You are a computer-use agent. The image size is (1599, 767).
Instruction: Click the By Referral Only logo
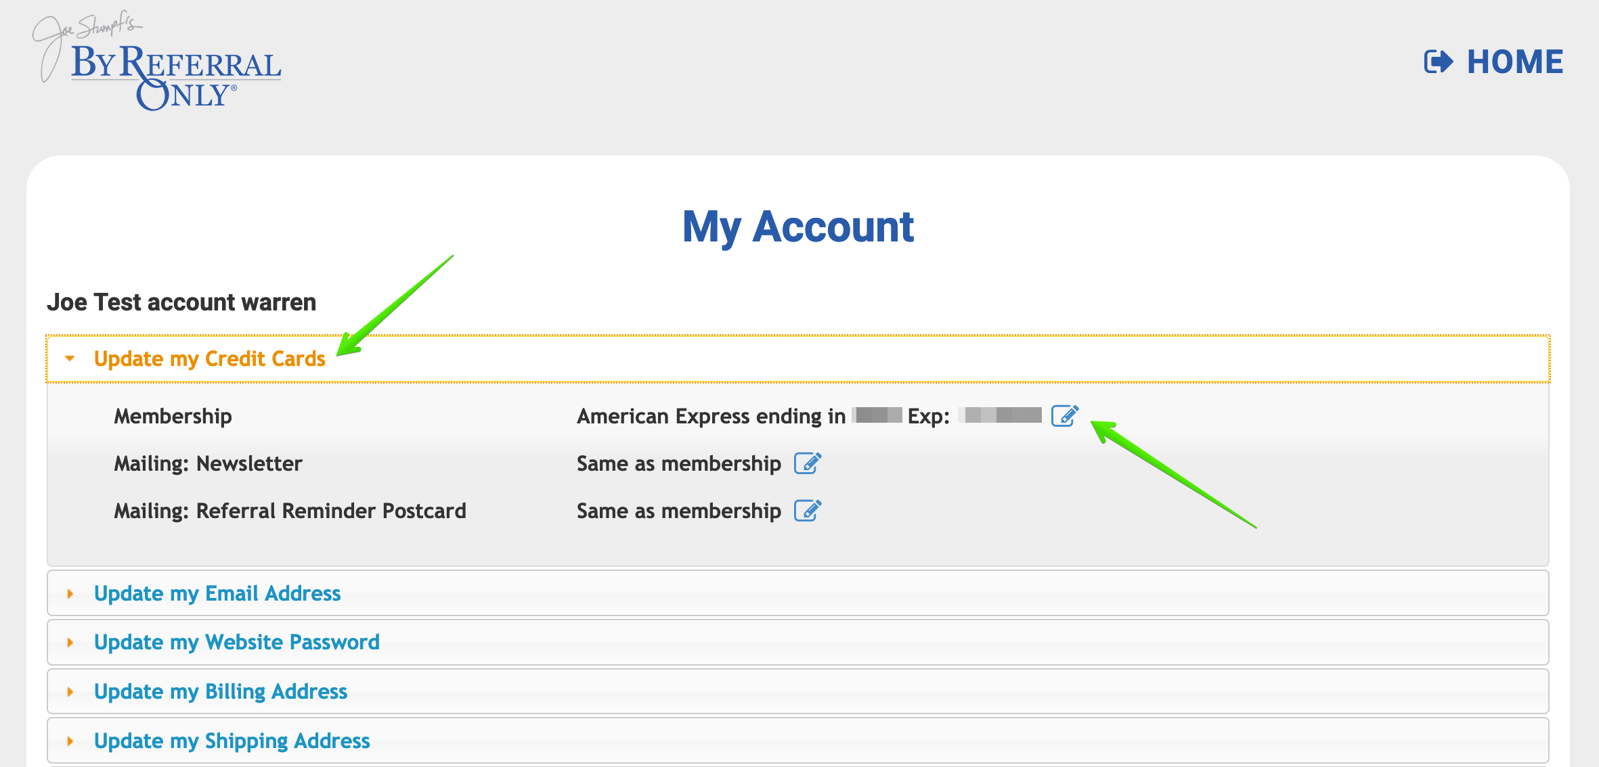coord(158,63)
